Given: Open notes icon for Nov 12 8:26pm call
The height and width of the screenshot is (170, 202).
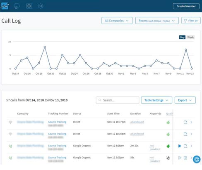Looking at the screenshot, I should [185, 146].
